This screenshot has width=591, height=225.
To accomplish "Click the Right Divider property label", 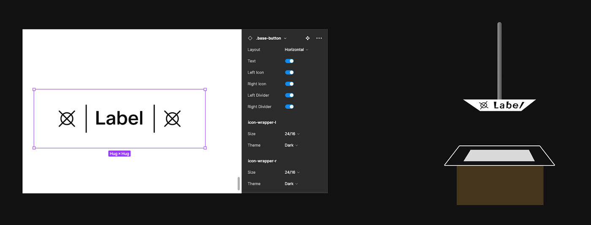I will [x=259, y=107].
